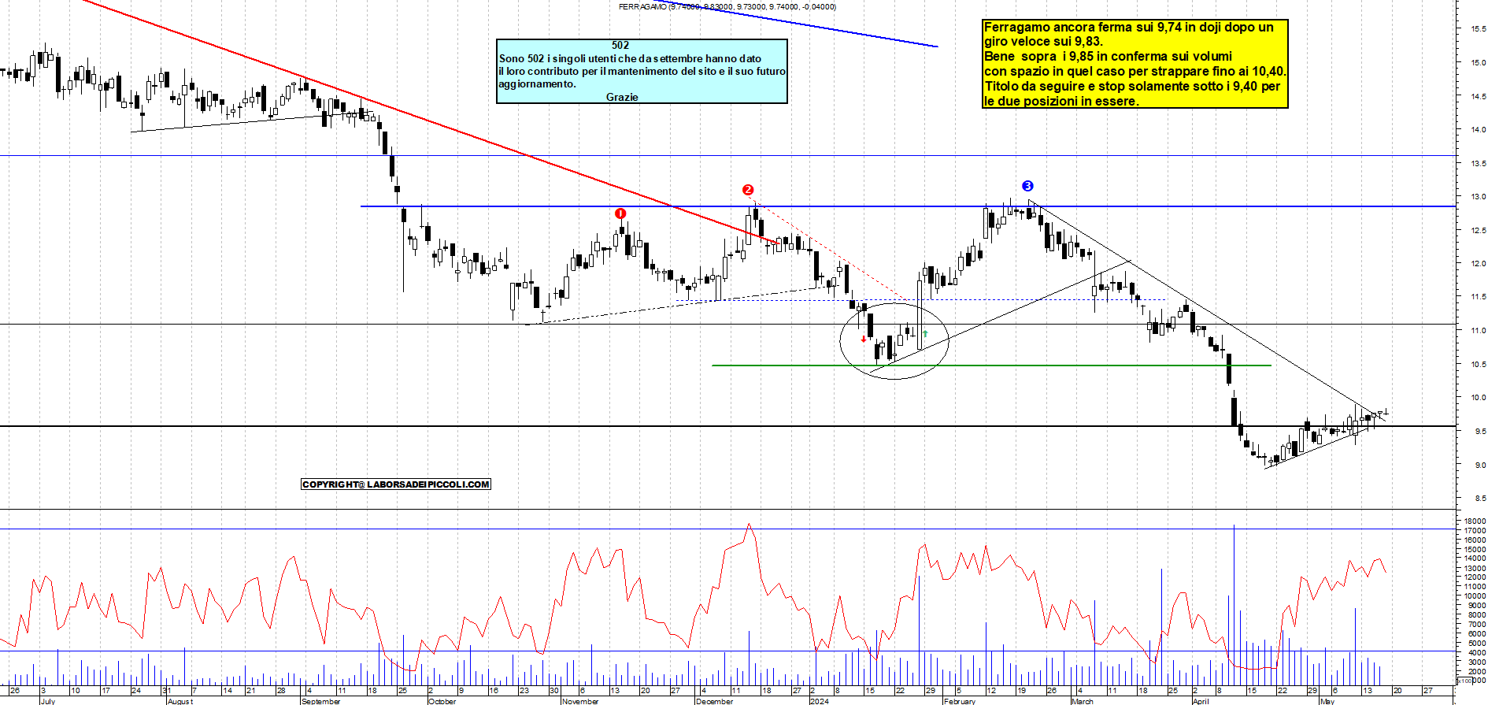Click the 'November' month label on time axis
Image resolution: width=1488 pixels, height=705 pixels.
pyautogui.click(x=580, y=701)
